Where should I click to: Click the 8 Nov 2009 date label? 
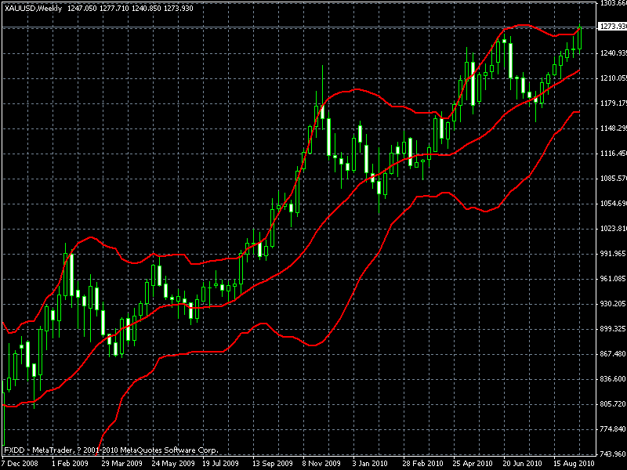point(322,464)
